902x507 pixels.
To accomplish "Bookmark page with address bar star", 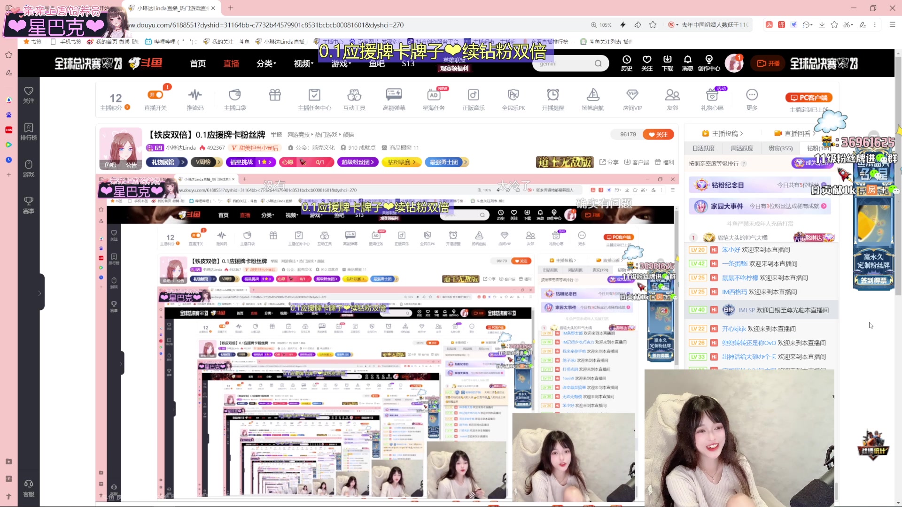I will pyautogui.click(x=653, y=25).
